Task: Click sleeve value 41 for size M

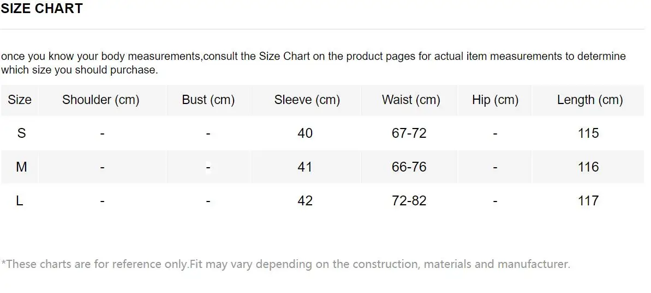Action: (304, 167)
